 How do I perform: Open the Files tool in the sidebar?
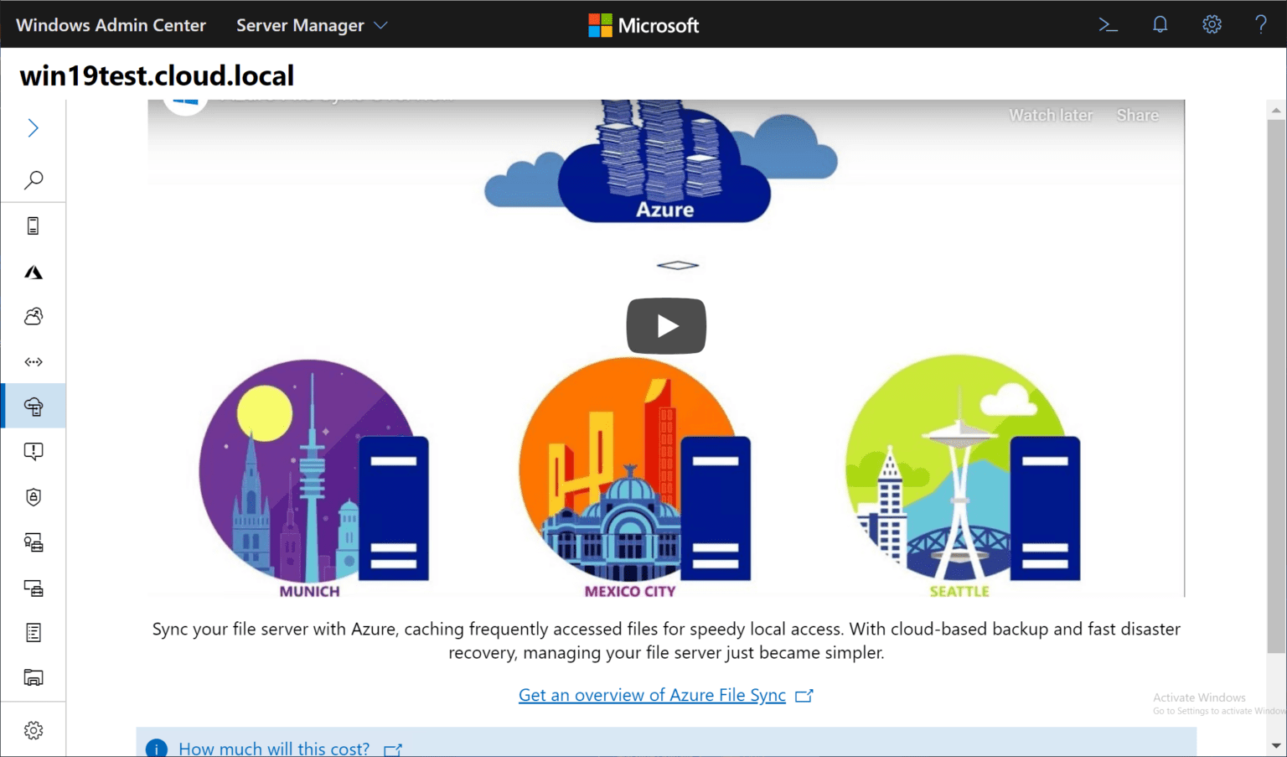[x=34, y=677]
